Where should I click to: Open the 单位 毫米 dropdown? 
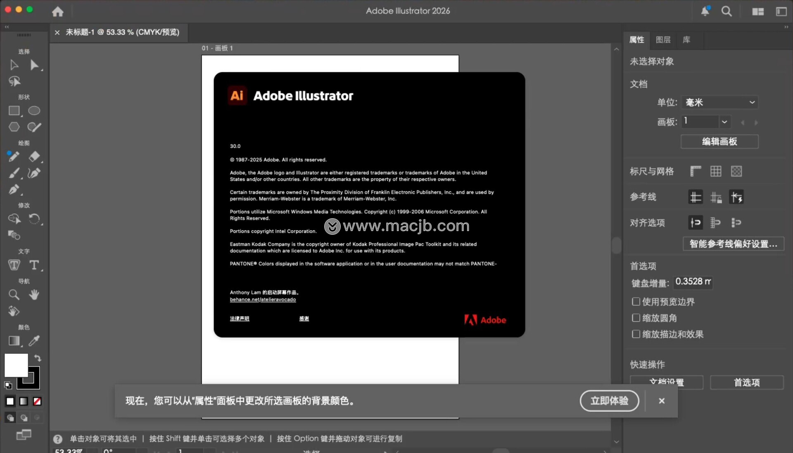click(x=719, y=102)
